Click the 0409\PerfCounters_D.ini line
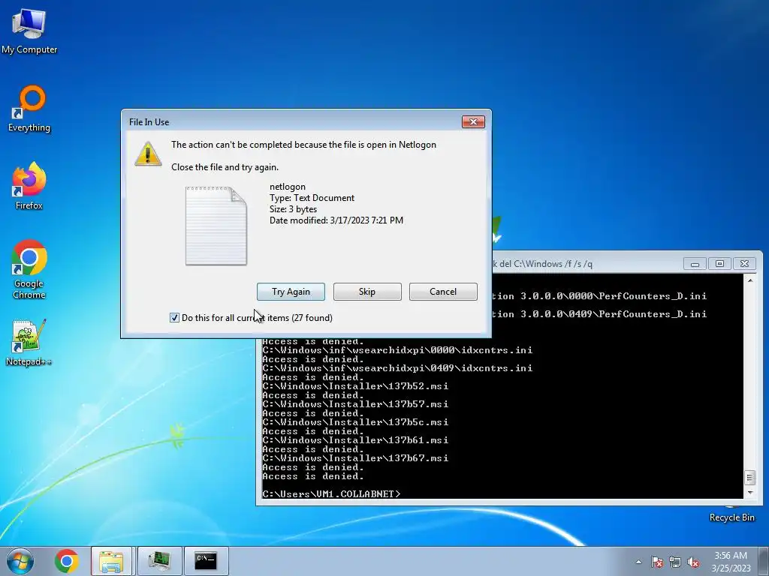 click(x=599, y=314)
